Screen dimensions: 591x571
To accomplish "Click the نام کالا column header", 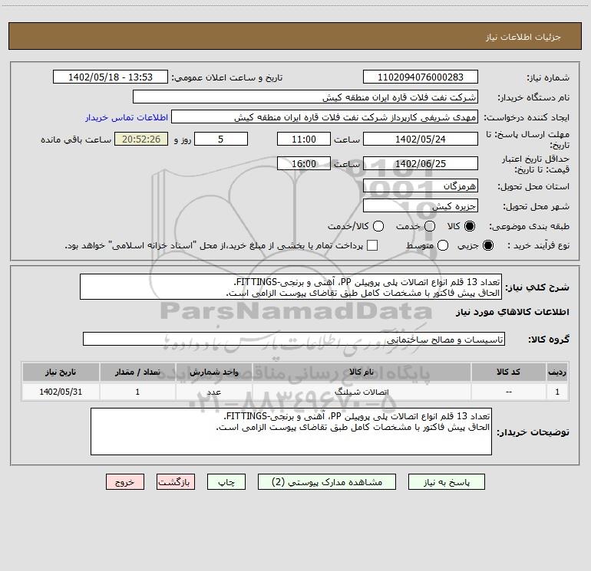I will tap(362, 372).
